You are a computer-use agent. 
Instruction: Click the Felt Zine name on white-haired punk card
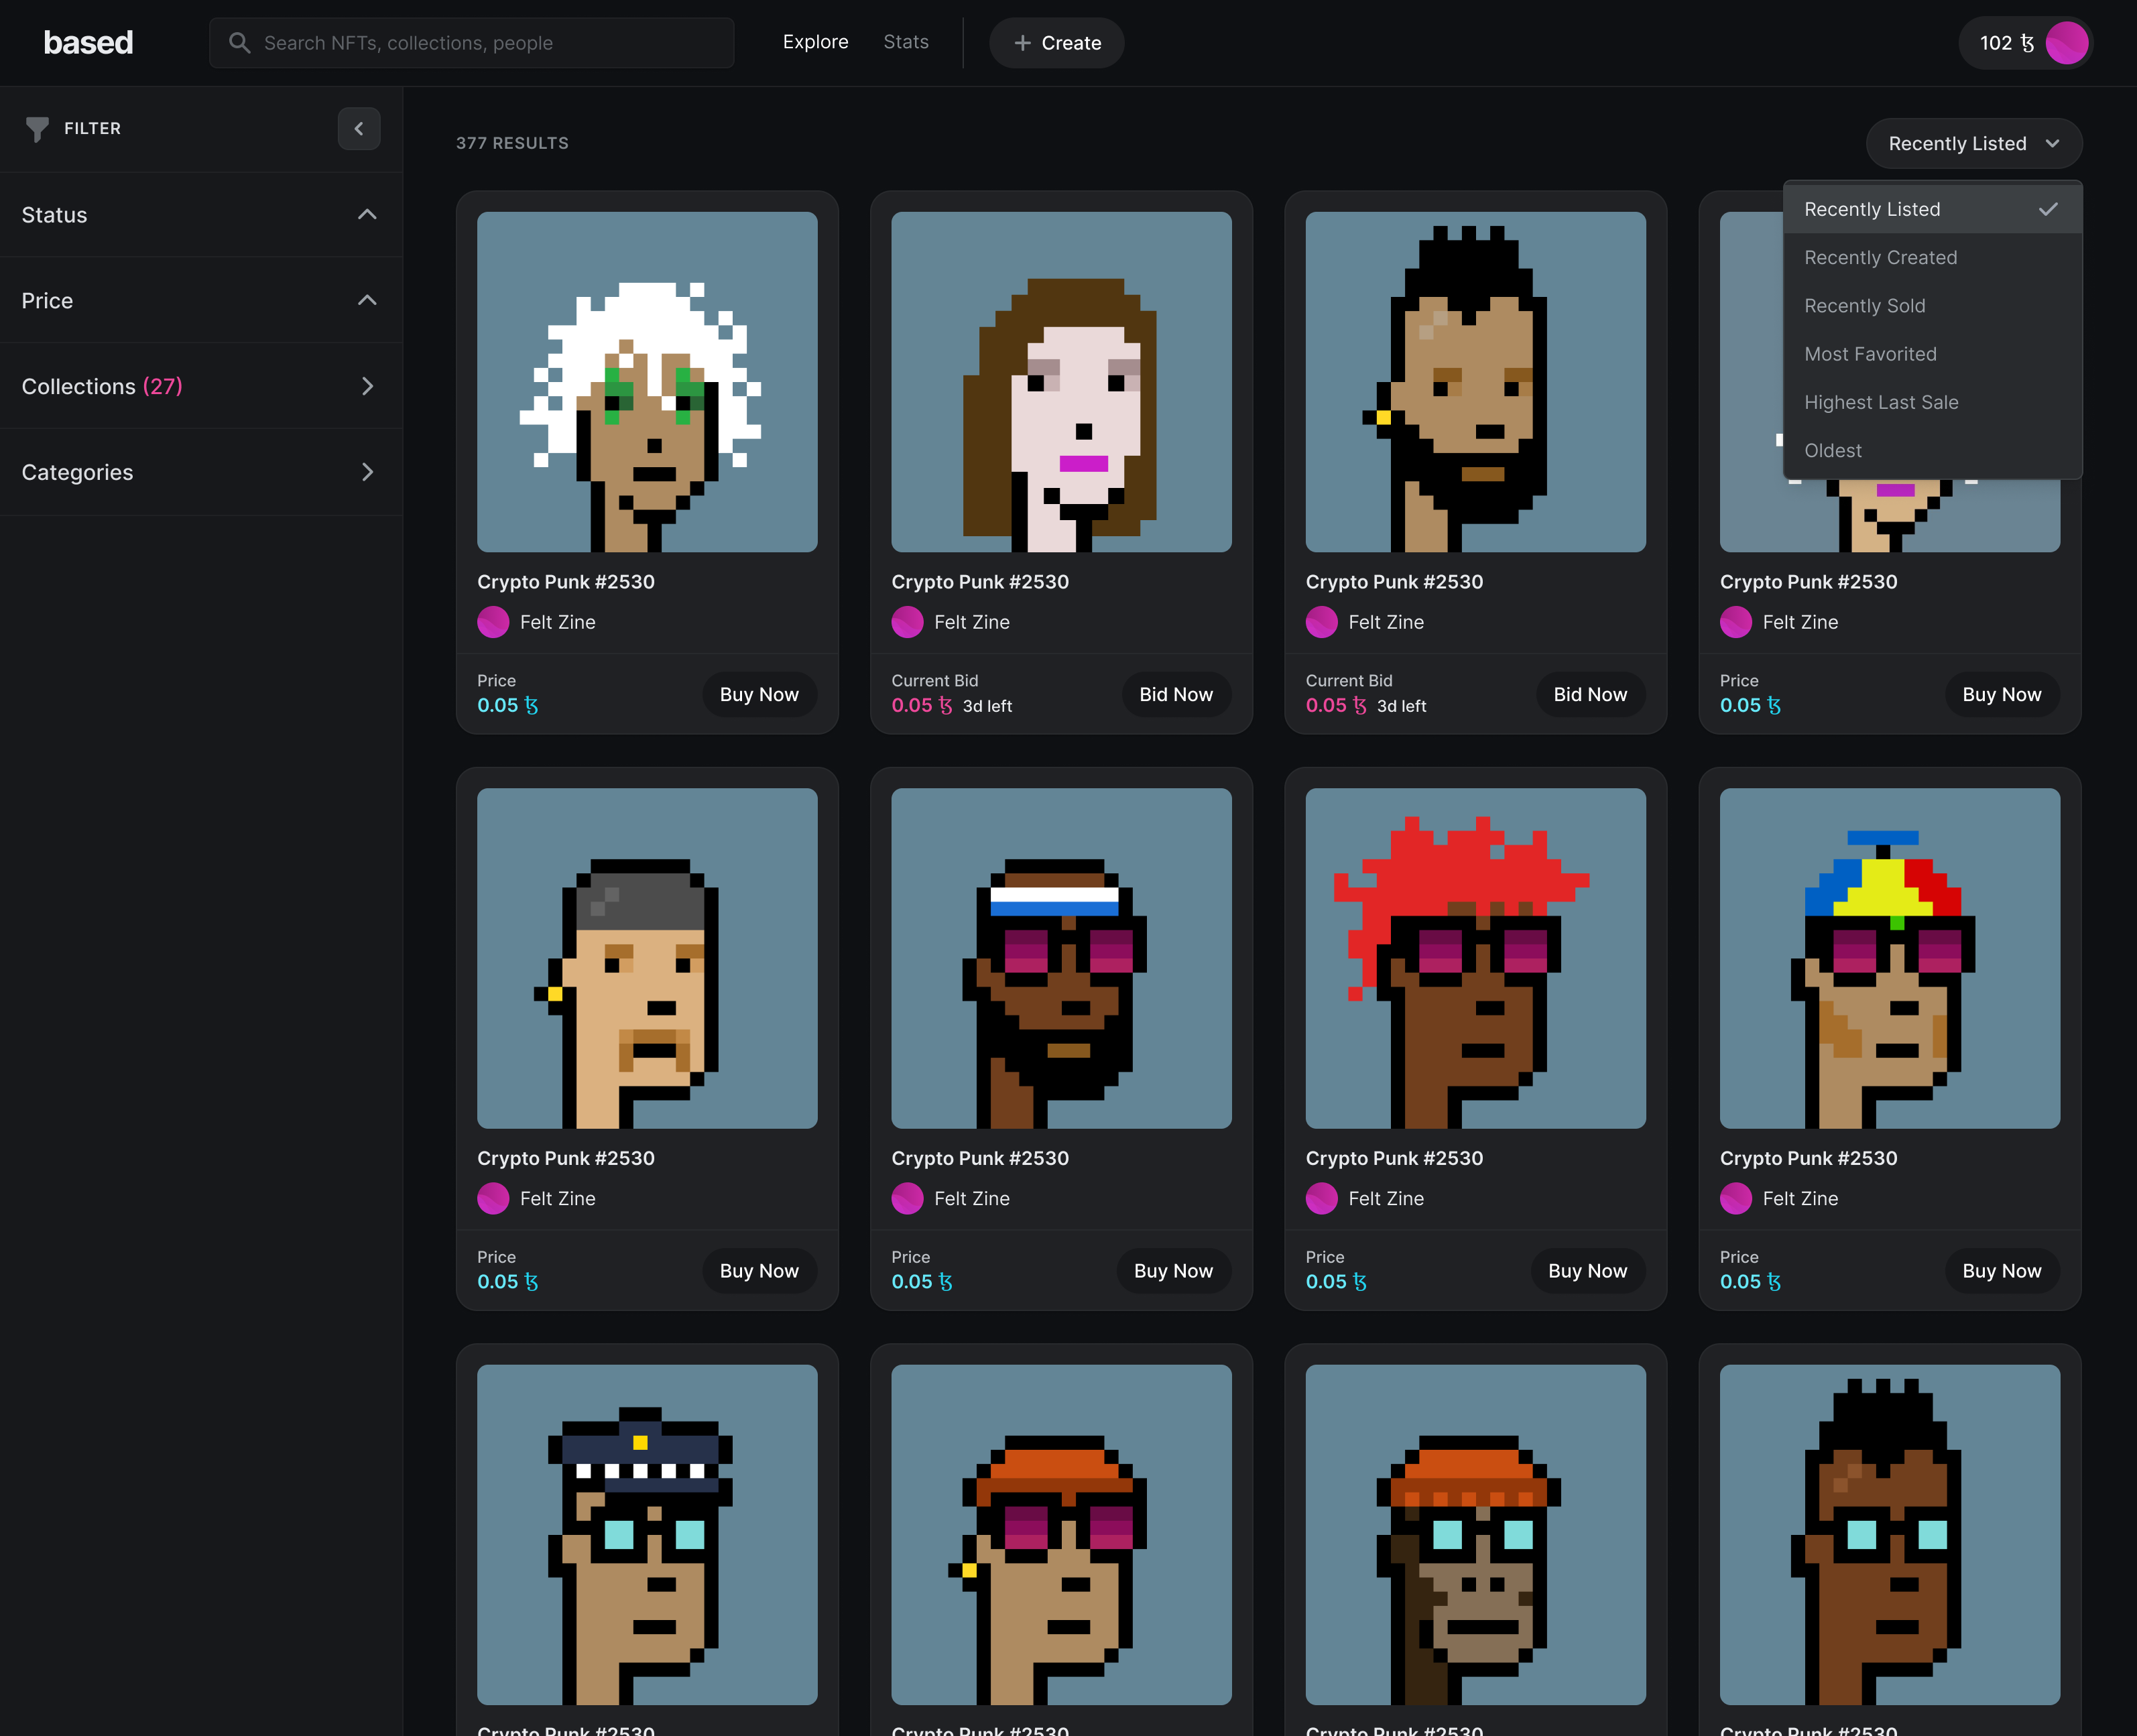coord(557,622)
